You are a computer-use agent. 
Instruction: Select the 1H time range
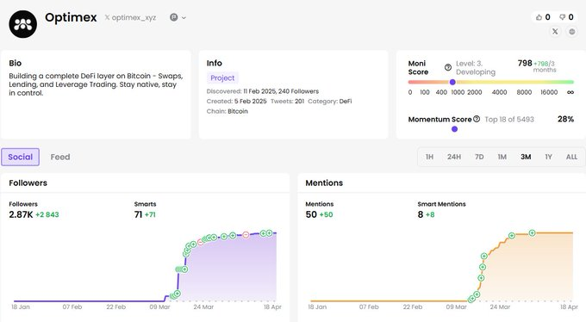pos(429,157)
